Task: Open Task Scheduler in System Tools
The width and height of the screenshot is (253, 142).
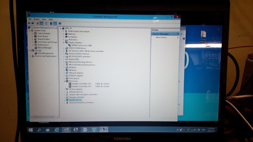Action: tap(44, 33)
